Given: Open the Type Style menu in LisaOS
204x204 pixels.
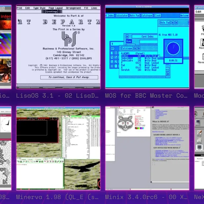Looking at the screenshot, I should click(39, 8).
